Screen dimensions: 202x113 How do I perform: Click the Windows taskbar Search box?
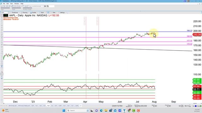pos(78,110)
